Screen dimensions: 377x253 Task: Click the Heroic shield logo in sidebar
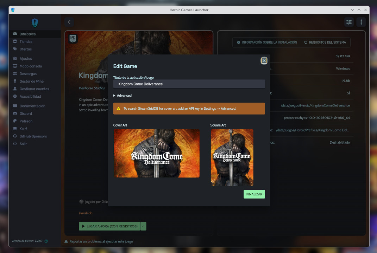35,23
